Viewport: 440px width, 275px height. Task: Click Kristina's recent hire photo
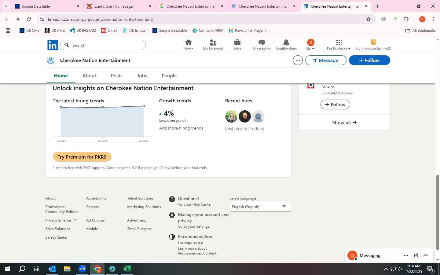(x=231, y=116)
